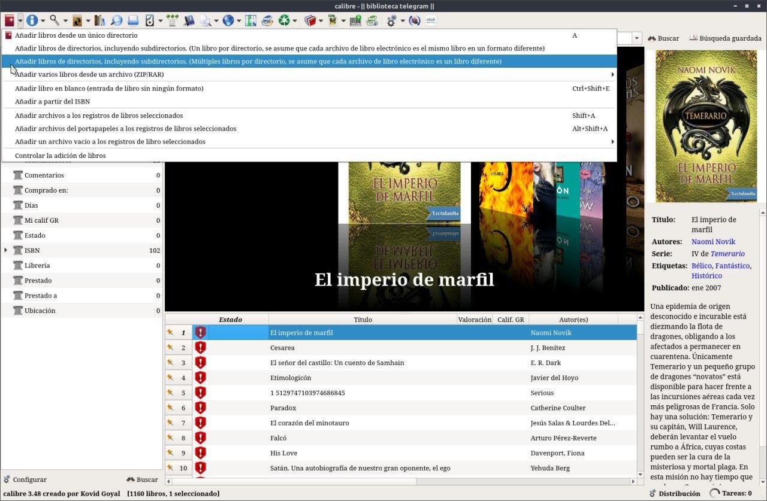767x501 pixels.
Task: Open the search box history dropdown arrow
Action: [x=637, y=38]
